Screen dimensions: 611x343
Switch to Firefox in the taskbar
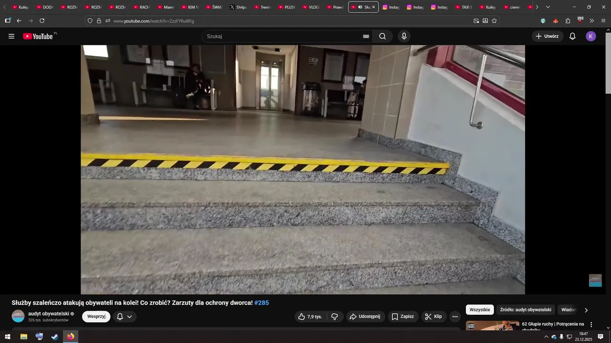click(x=71, y=337)
